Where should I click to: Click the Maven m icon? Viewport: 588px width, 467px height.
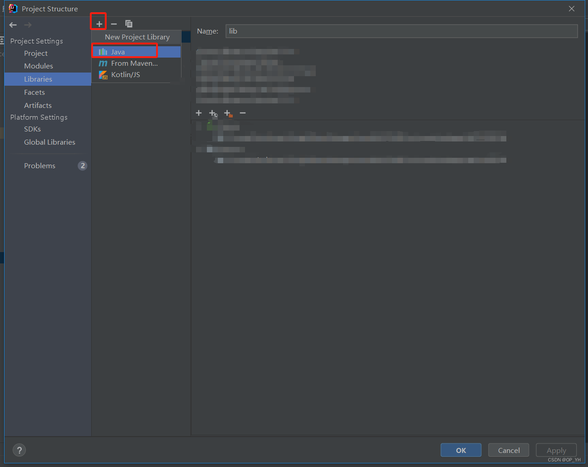pos(103,63)
